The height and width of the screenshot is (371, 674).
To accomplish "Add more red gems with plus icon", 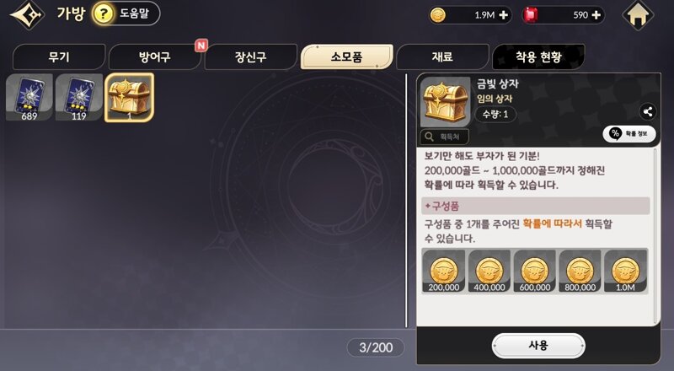I will pos(596,15).
